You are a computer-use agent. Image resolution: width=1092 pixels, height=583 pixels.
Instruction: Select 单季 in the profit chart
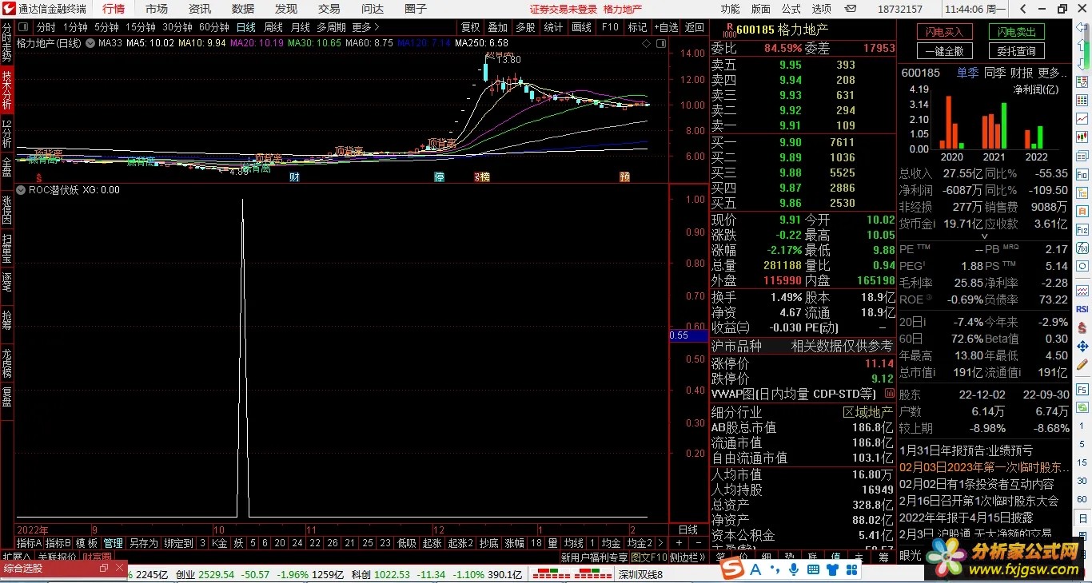click(967, 73)
